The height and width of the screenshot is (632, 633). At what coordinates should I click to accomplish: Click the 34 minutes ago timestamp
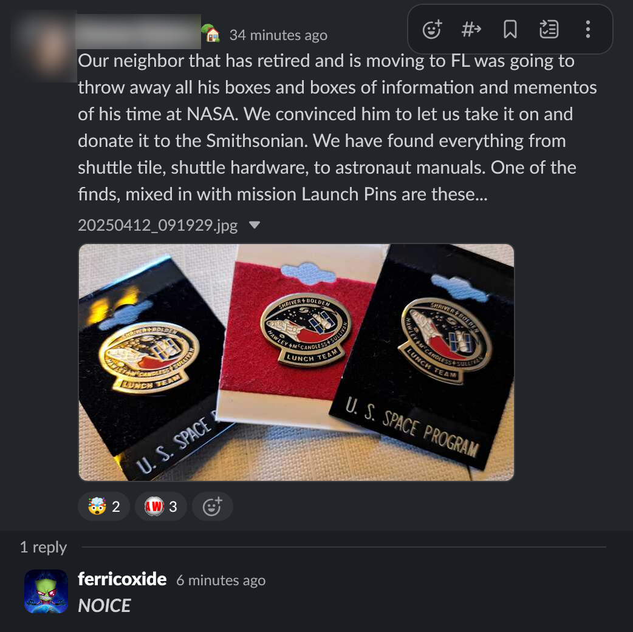point(278,35)
